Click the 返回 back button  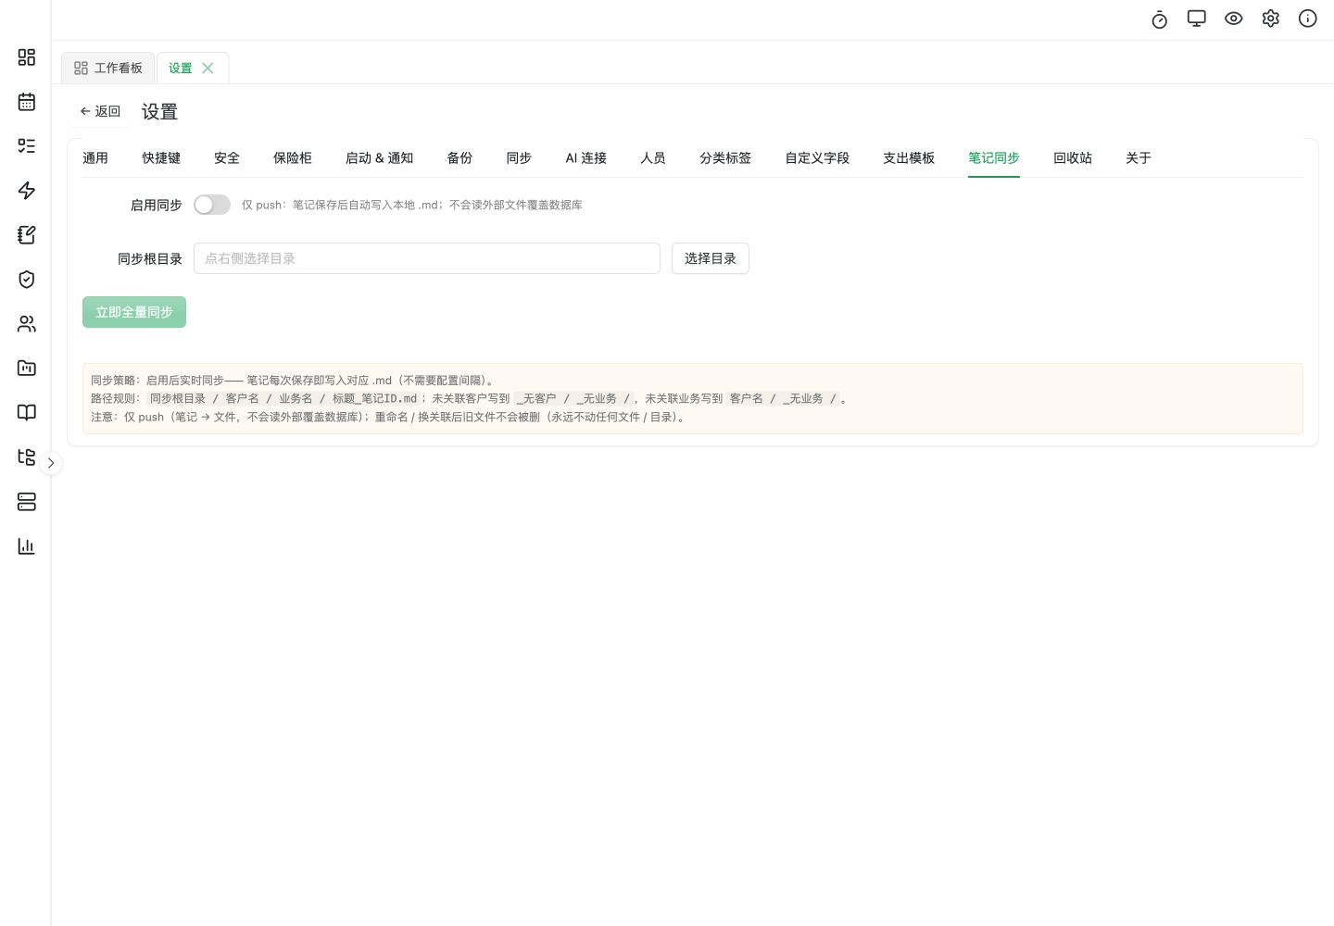click(x=100, y=111)
